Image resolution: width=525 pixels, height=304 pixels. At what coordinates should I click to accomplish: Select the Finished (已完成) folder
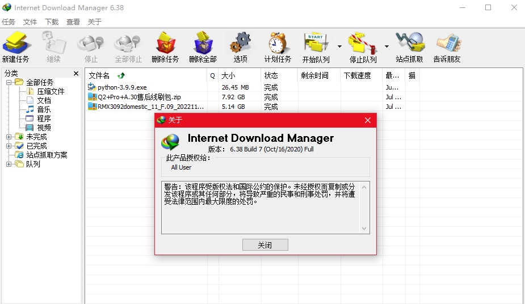[36, 146]
